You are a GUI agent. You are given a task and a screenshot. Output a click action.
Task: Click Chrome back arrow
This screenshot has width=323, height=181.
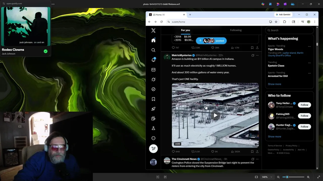(149, 22)
